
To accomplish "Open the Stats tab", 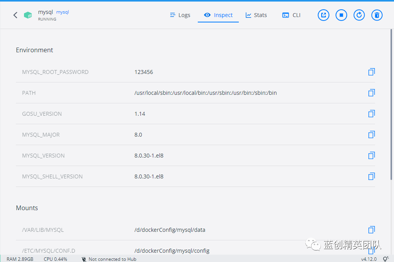I will point(256,15).
